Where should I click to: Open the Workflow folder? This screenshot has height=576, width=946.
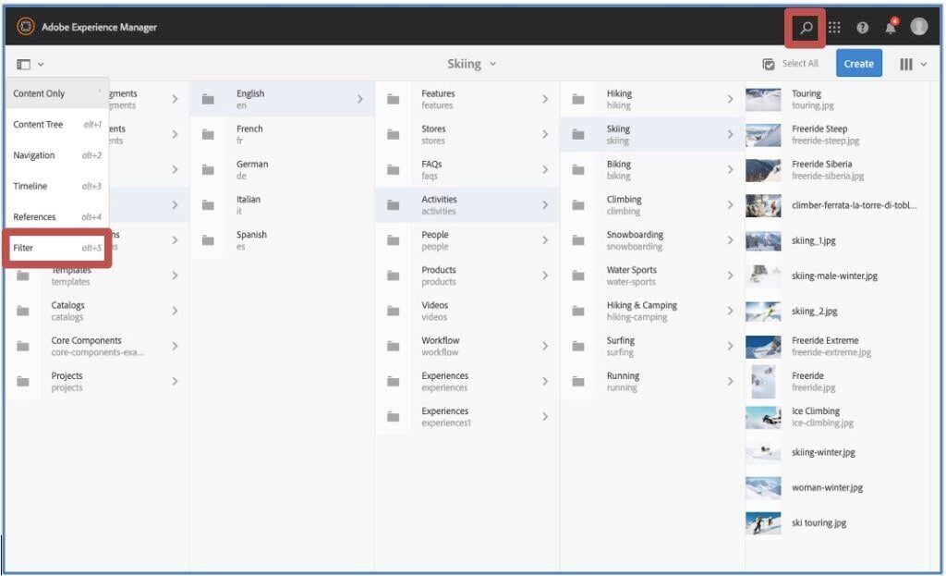coord(467,346)
